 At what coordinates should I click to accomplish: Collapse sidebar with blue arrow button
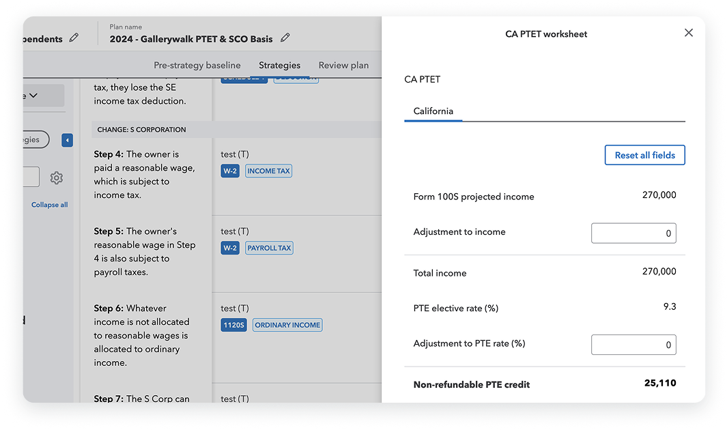click(x=67, y=140)
